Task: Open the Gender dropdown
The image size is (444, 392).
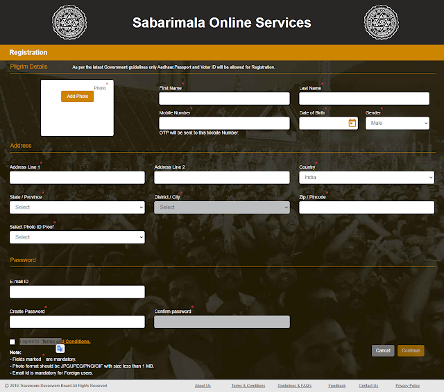Action: point(398,123)
